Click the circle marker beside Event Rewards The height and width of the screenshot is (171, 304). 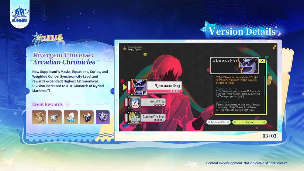pos(67,104)
